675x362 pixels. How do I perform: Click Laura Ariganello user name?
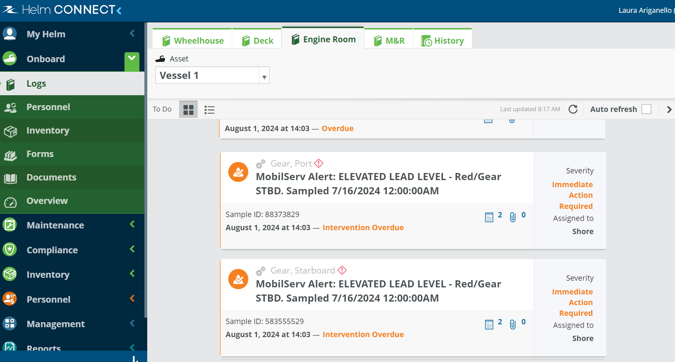(645, 10)
